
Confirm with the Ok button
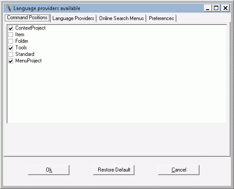click(x=48, y=170)
